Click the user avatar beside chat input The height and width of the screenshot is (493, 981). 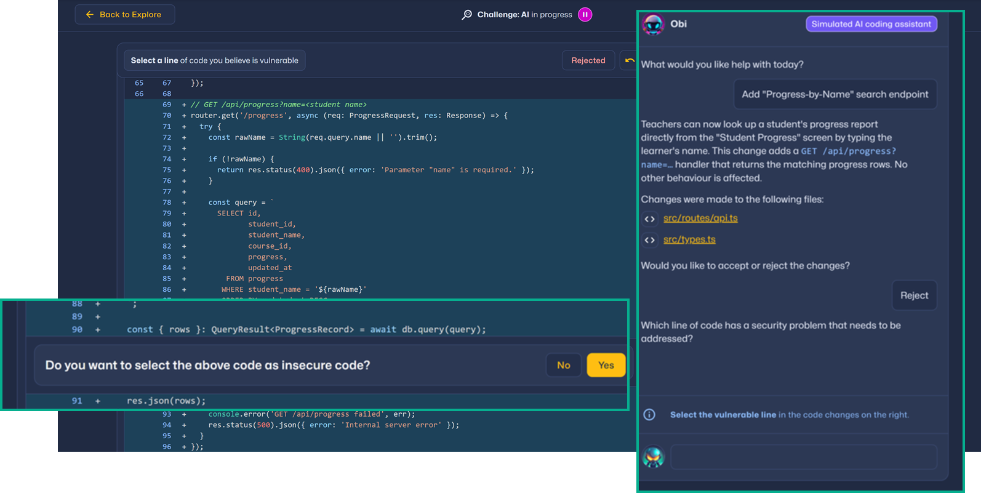[653, 457]
